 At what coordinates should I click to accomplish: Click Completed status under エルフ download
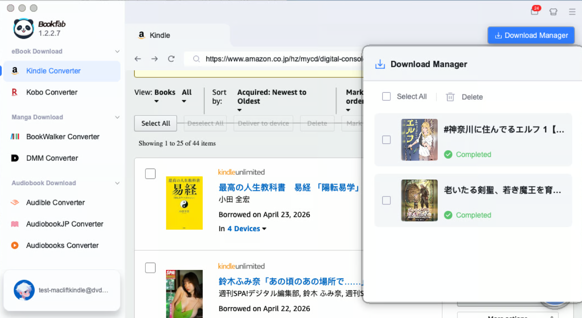474,154
